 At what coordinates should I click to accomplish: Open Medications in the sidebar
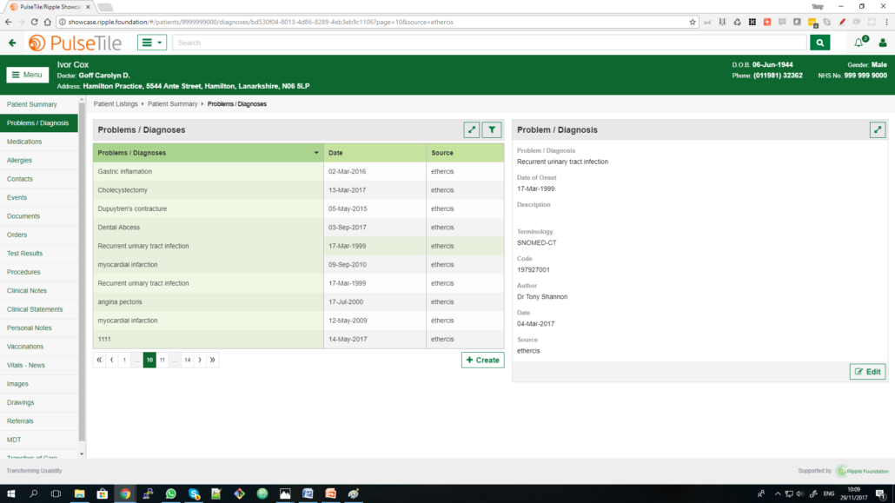24,142
